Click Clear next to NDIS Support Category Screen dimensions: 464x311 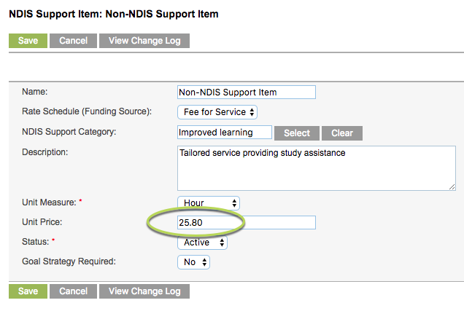342,133
